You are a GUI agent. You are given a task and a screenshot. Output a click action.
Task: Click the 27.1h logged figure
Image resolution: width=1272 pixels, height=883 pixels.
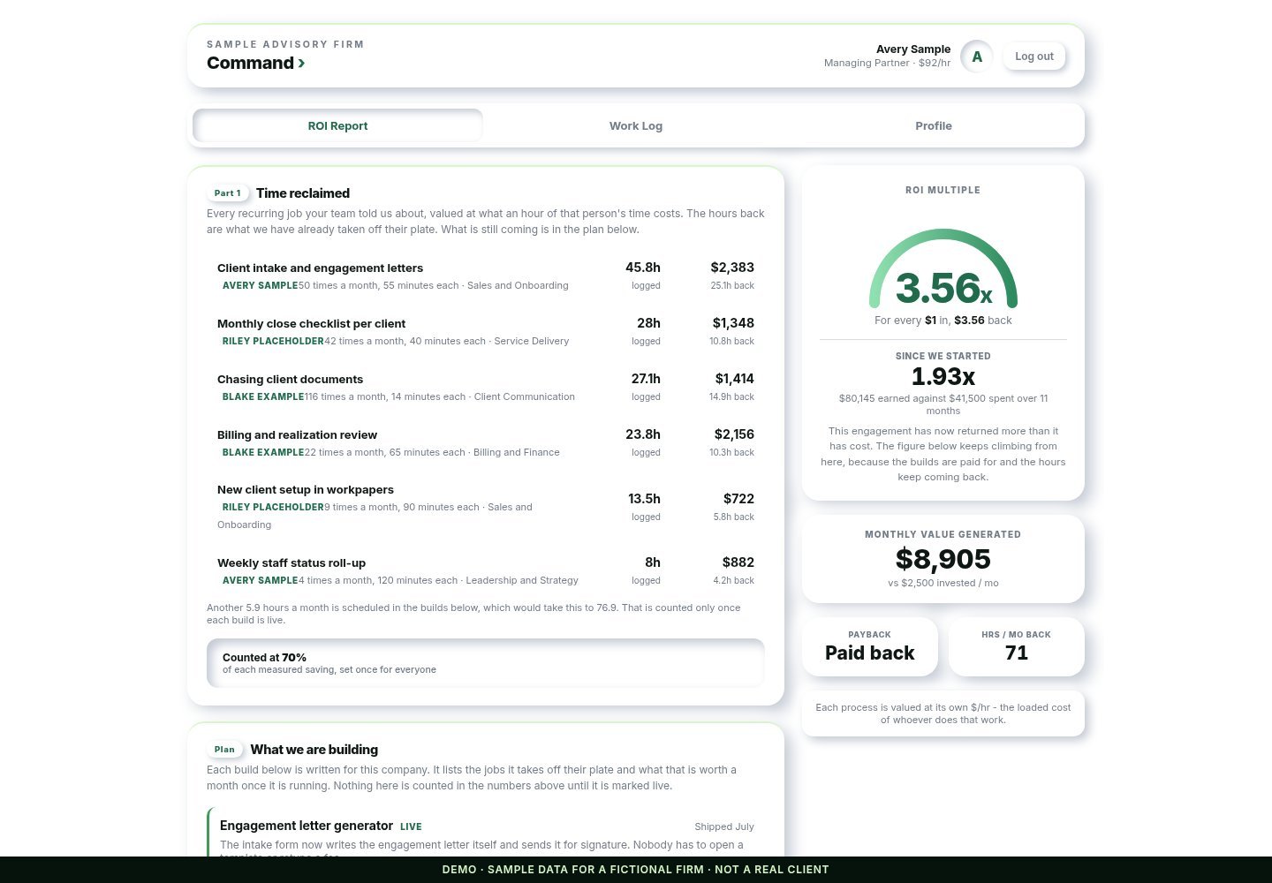coord(646,379)
